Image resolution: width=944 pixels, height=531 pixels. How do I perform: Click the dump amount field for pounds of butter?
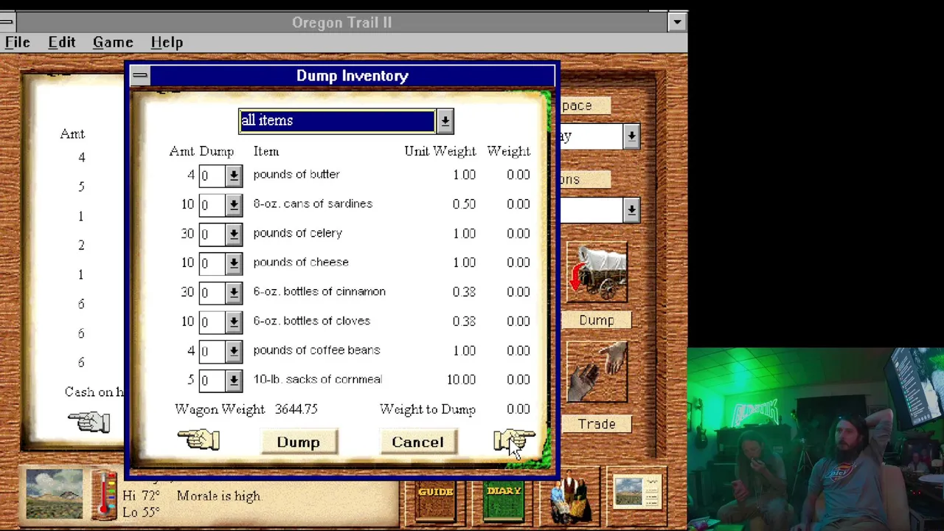pos(212,176)
